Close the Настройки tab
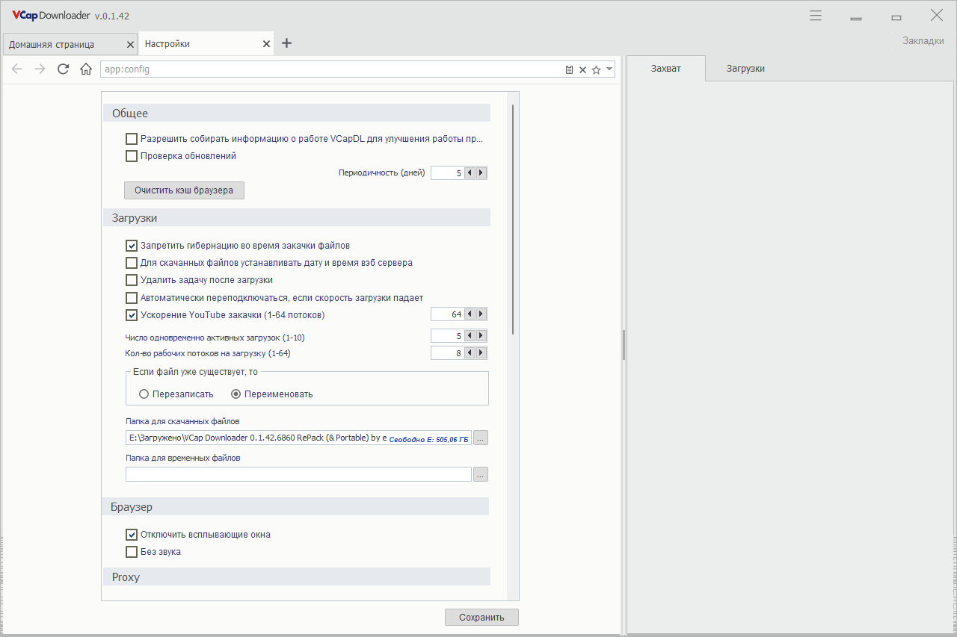 pos(266,44)
